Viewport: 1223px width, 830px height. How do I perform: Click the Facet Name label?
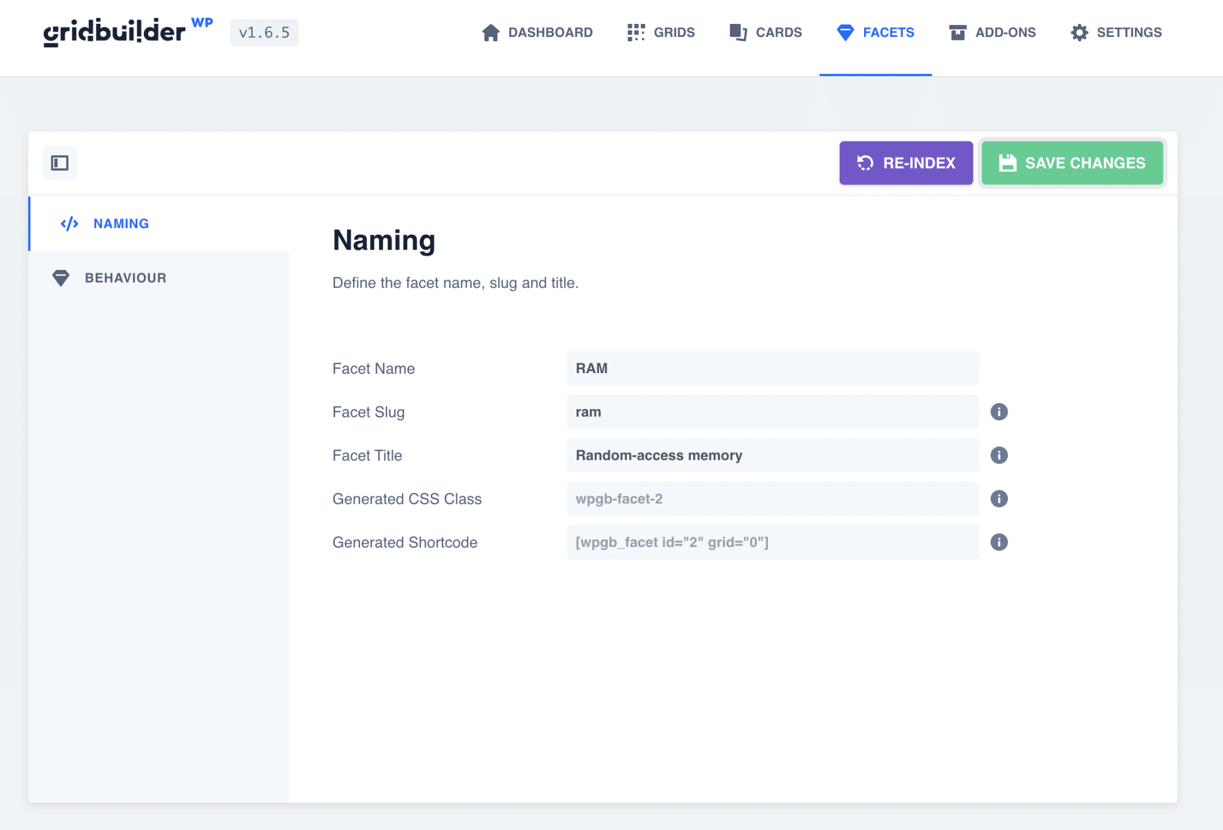(x=374, y=368)
